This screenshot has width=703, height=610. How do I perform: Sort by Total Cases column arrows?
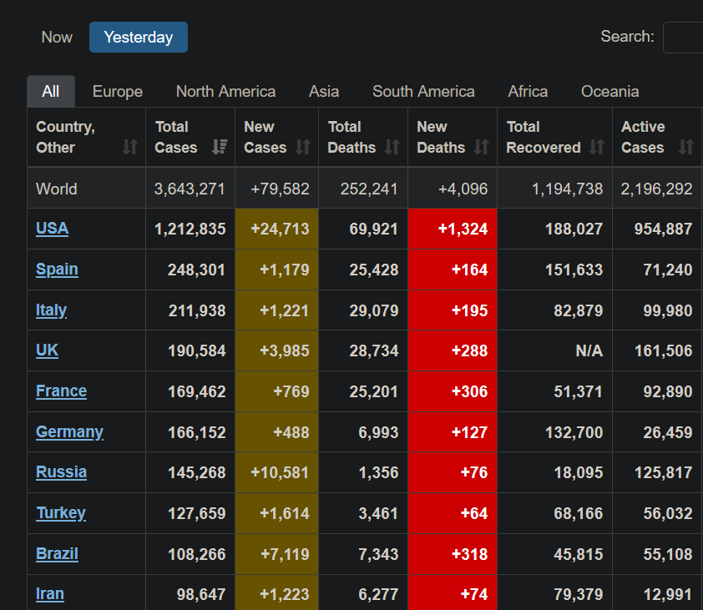(x=220, y=147)
